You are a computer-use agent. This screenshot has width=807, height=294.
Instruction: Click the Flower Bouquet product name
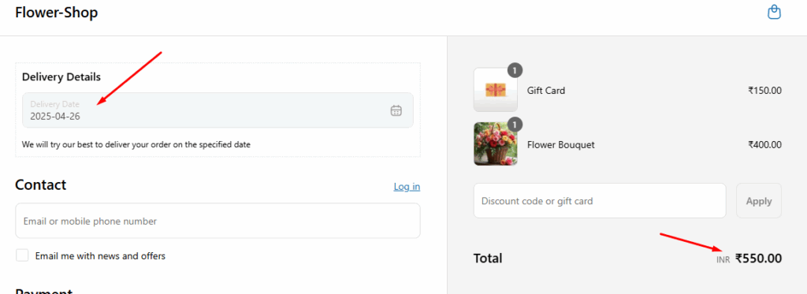click(561, 145)
